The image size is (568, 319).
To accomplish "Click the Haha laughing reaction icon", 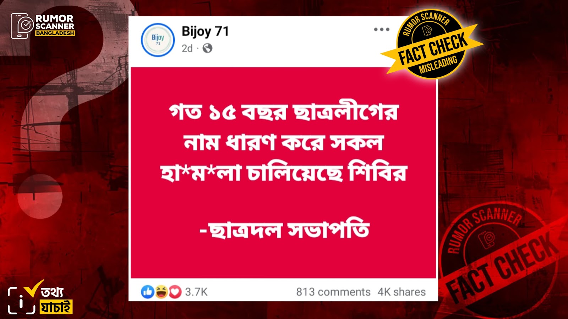I will click(162, 292).
